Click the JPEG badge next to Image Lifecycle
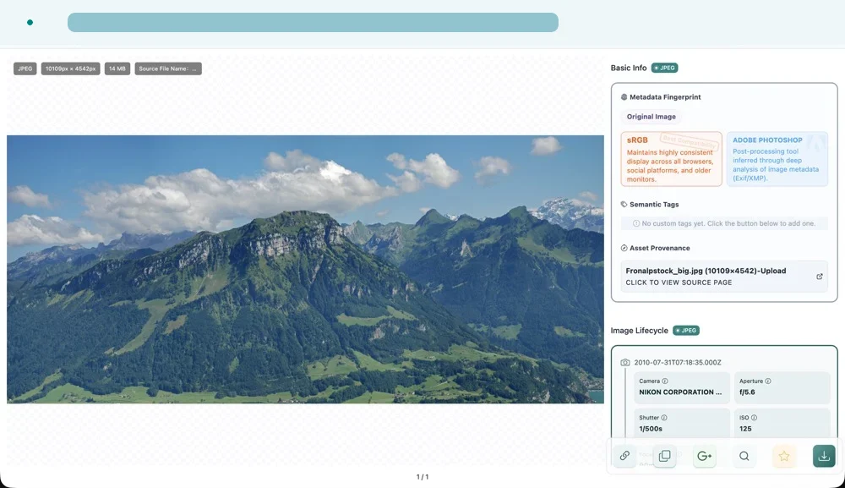This screenshot has height=488, width=845. coord(686,331)
